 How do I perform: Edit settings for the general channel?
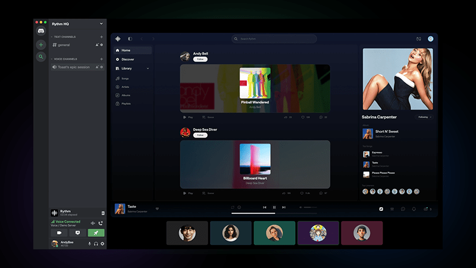pos(102,45)
